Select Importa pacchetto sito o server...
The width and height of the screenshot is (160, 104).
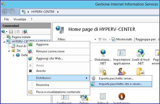[121, 84]
